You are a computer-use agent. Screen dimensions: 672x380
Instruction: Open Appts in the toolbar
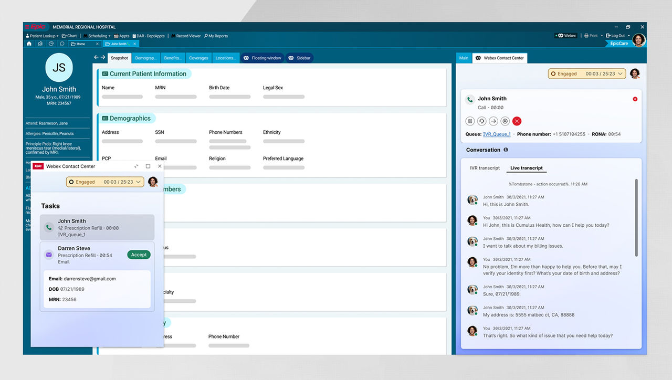(x=121, y=36)
